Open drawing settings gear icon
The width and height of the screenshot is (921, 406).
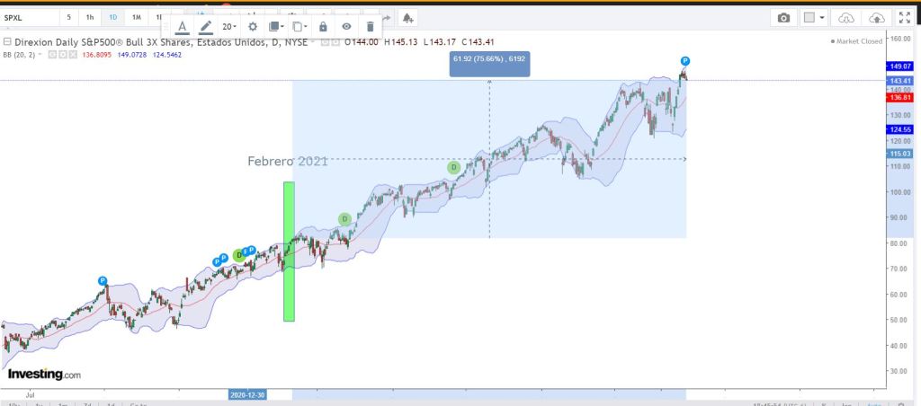coord(253,27)
